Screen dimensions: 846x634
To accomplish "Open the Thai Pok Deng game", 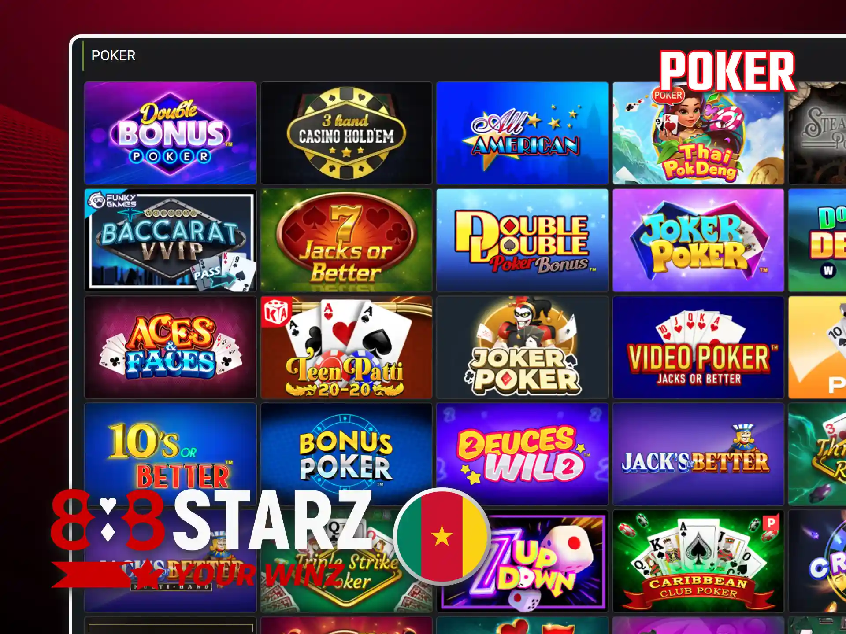I will pos(698,133).
